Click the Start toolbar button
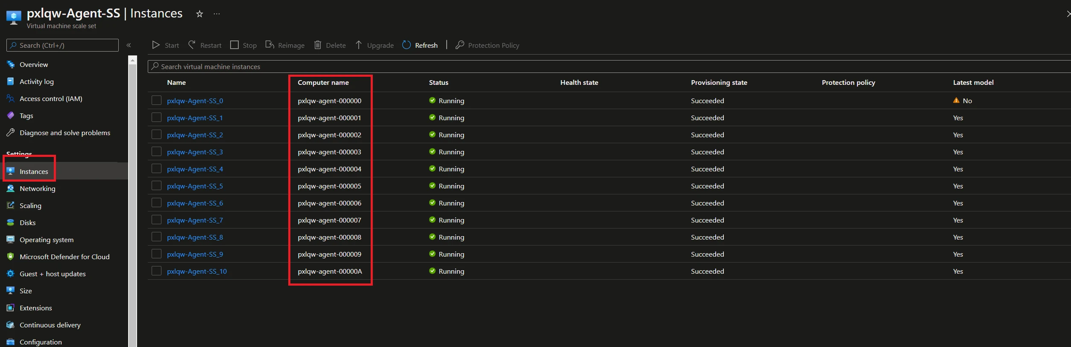 pos(166,45)
